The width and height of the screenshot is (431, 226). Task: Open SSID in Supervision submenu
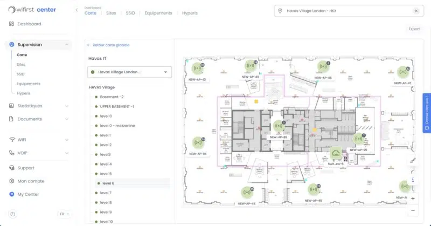tap(20, 74)
